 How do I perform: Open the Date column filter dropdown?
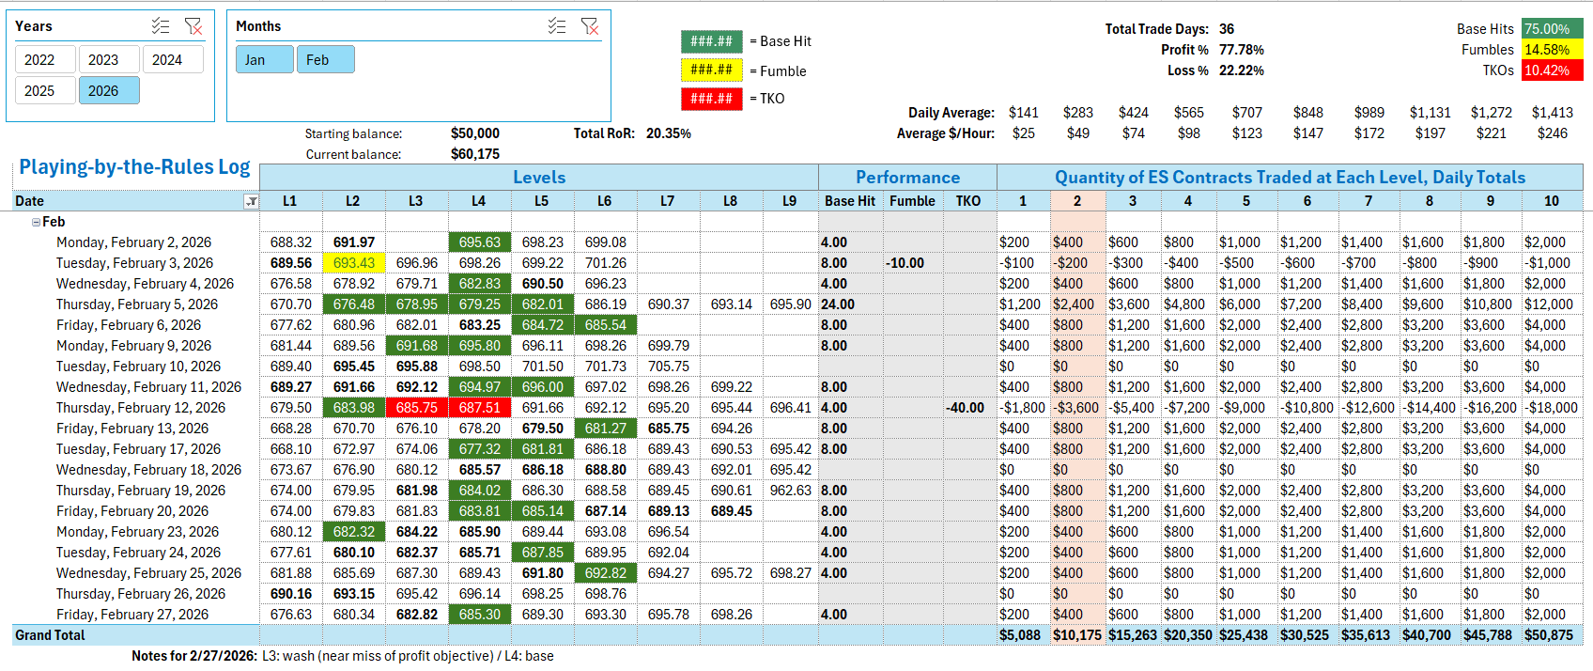251,201
